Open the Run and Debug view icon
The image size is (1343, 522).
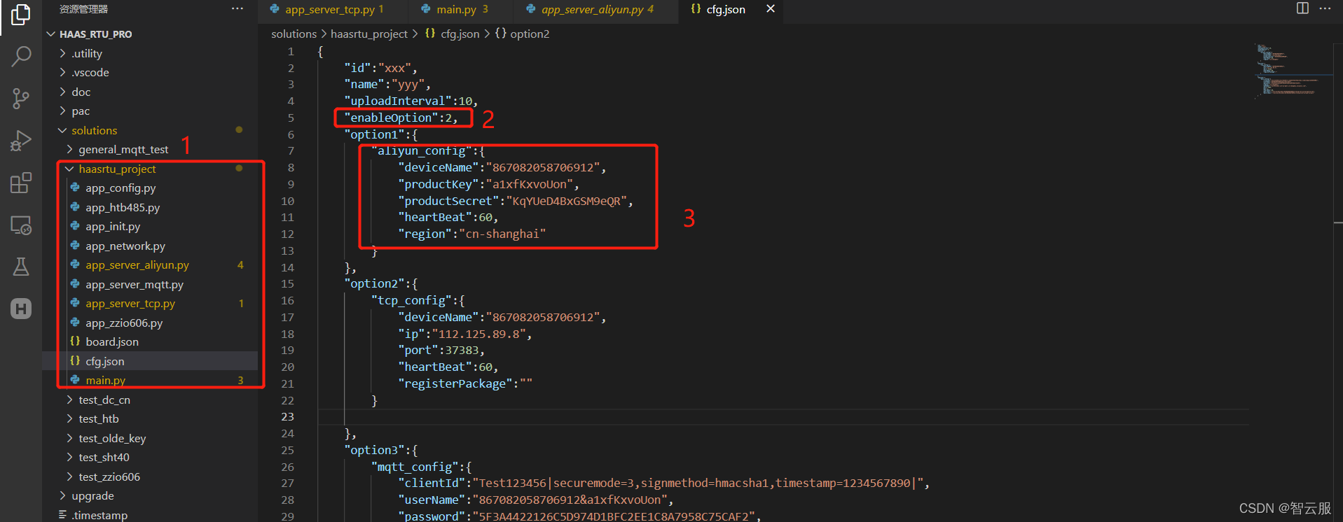tap(21, 141)
